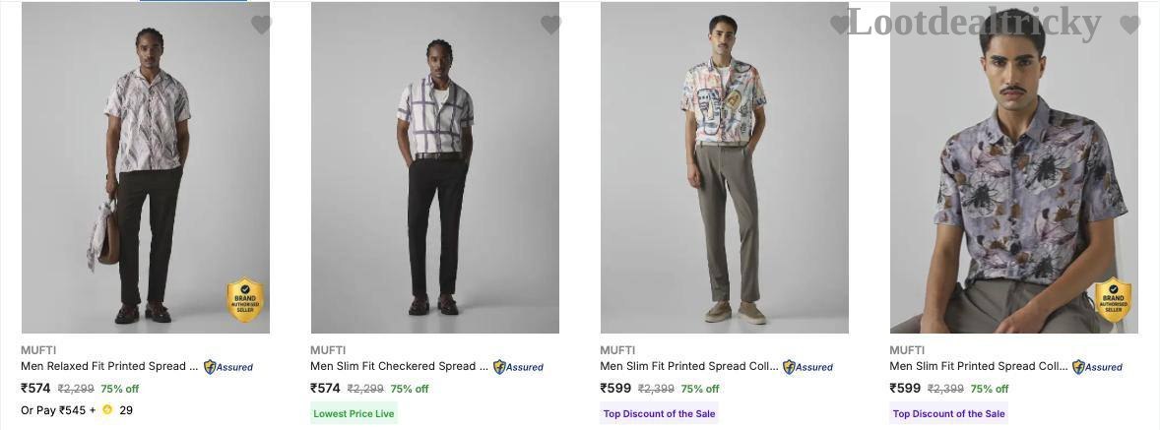Click the yellow coin icon beside 29
The image size is (1160, 430).
tap(107, 410)
